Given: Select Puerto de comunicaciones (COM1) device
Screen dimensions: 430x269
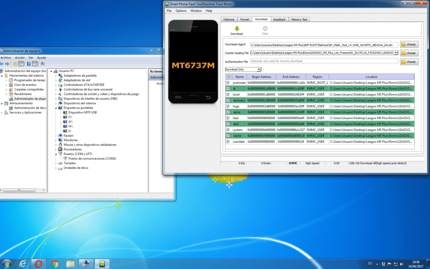Looking at the screenshot, I should tap(92, 158).
